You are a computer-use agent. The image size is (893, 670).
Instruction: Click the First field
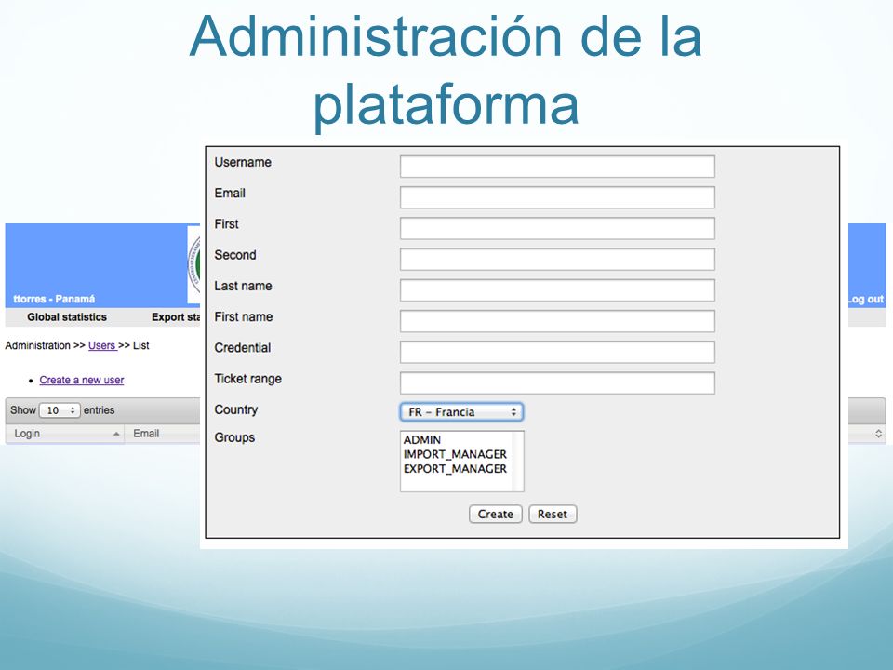(557, 228)
